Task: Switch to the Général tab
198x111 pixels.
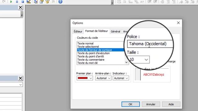Action: 115,31
